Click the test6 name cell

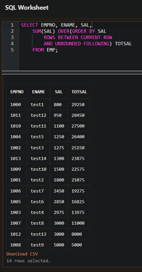(x=38, y=201)
